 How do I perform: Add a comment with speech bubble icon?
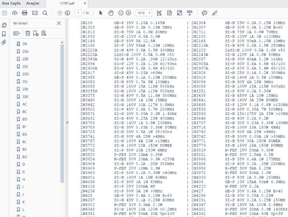pos(204,13)
